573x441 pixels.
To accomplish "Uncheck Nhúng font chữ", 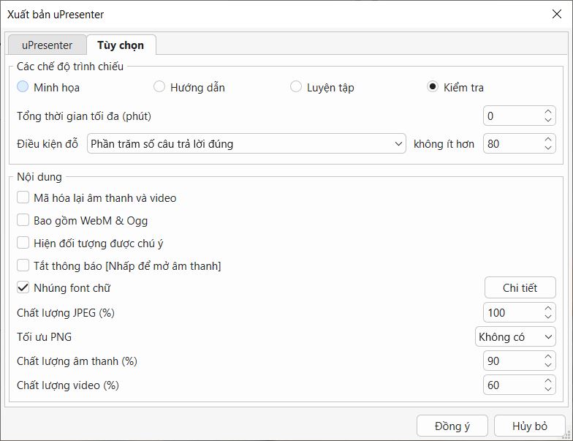I will coord(23,288).
